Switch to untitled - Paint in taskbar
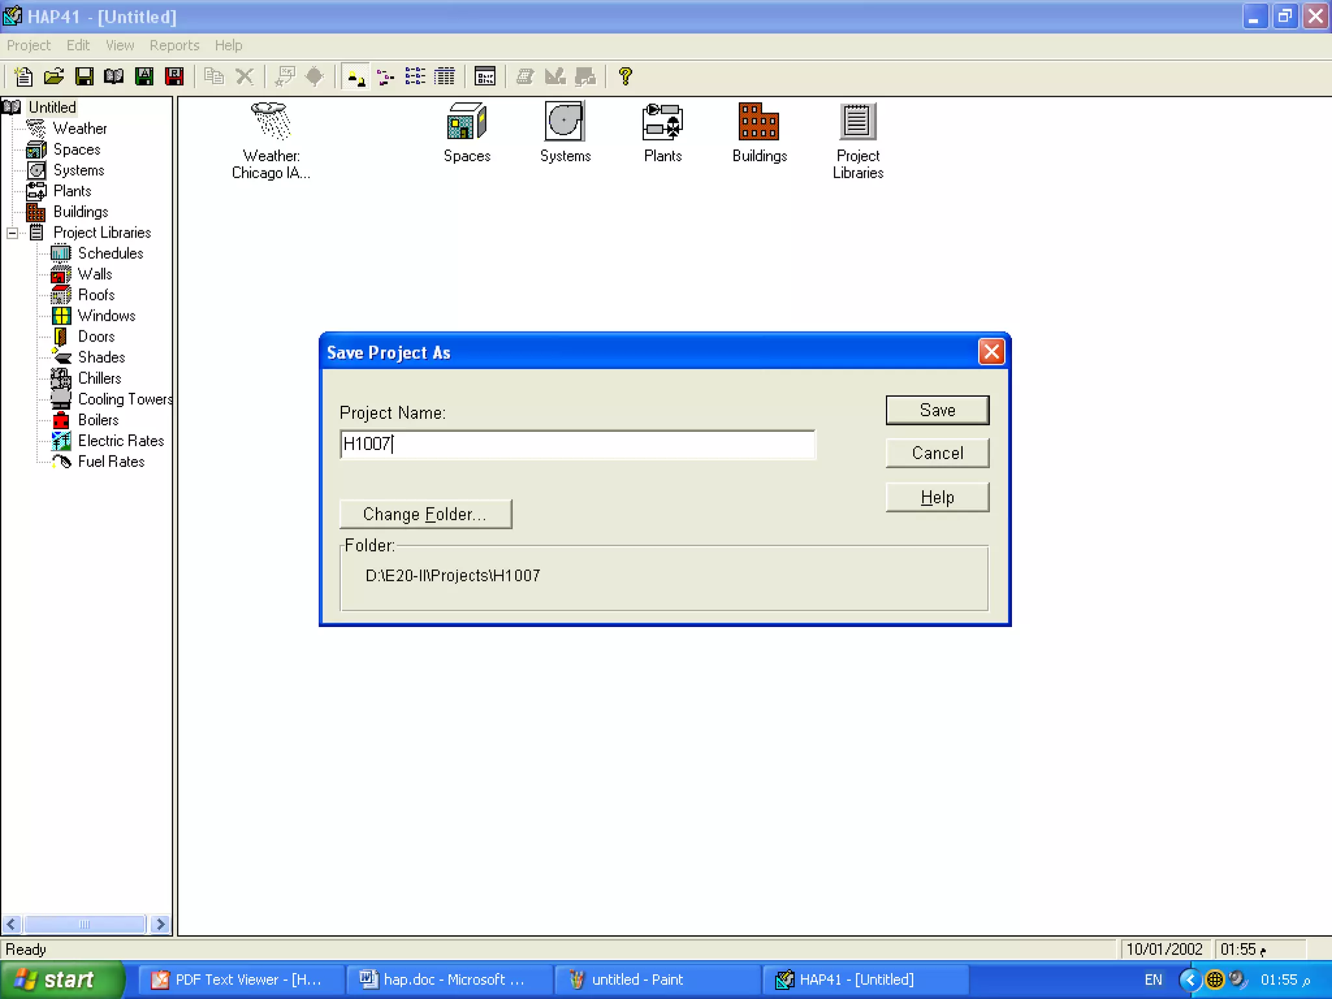Screen dimensions: 1332x999 (636, 979)
